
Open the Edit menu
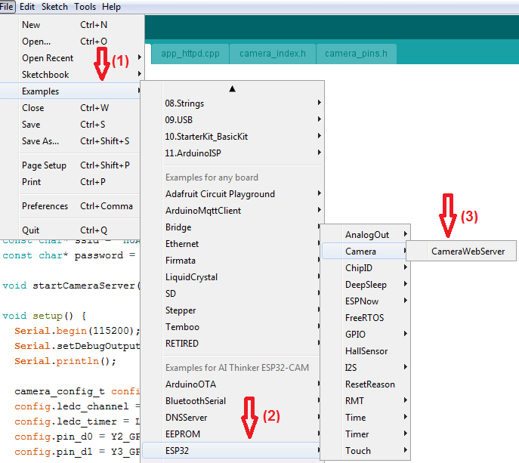point(27,7)
